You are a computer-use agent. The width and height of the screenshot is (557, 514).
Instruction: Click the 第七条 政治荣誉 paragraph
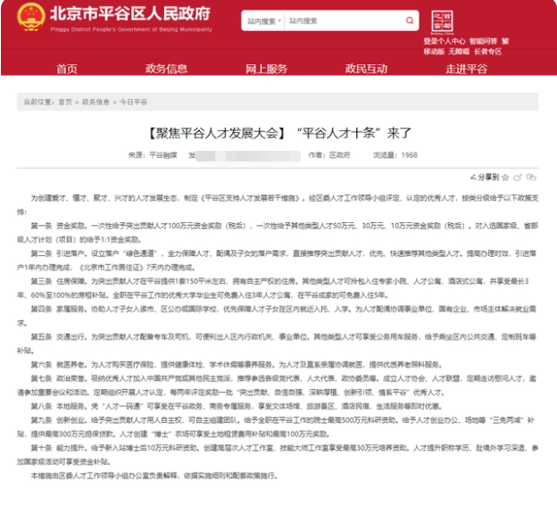278,385
